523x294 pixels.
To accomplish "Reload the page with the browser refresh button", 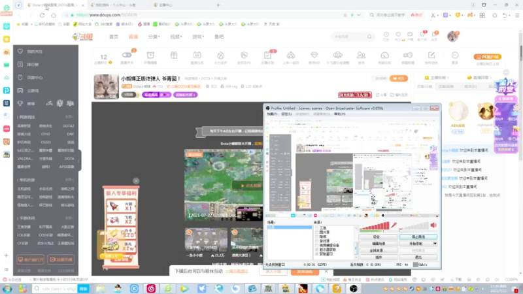I will point(42,15).
